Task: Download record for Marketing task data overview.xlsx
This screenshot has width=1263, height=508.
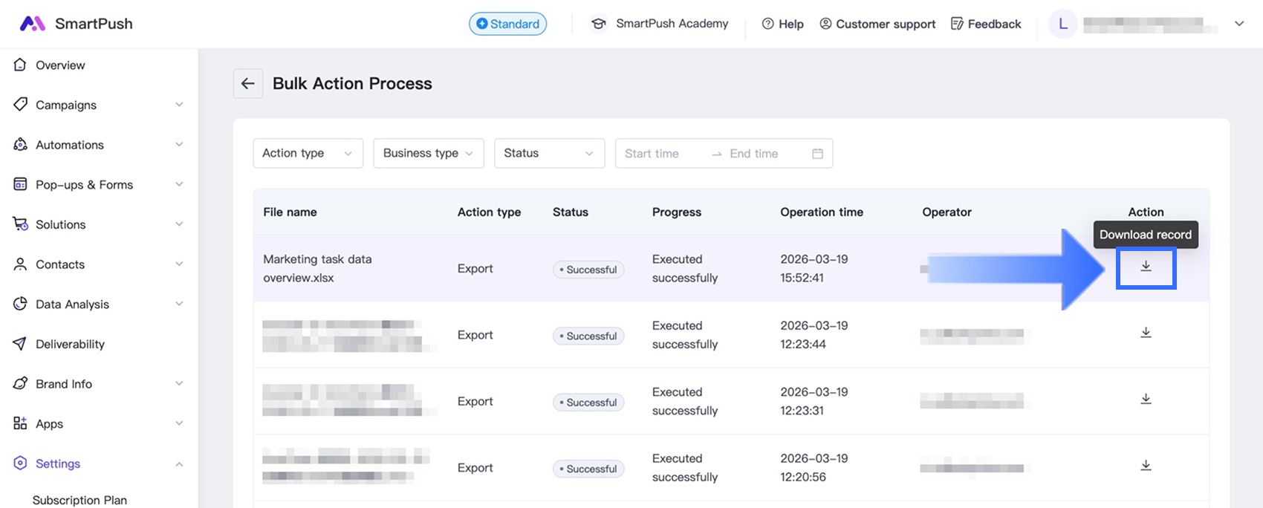Action: [1146, 267]
